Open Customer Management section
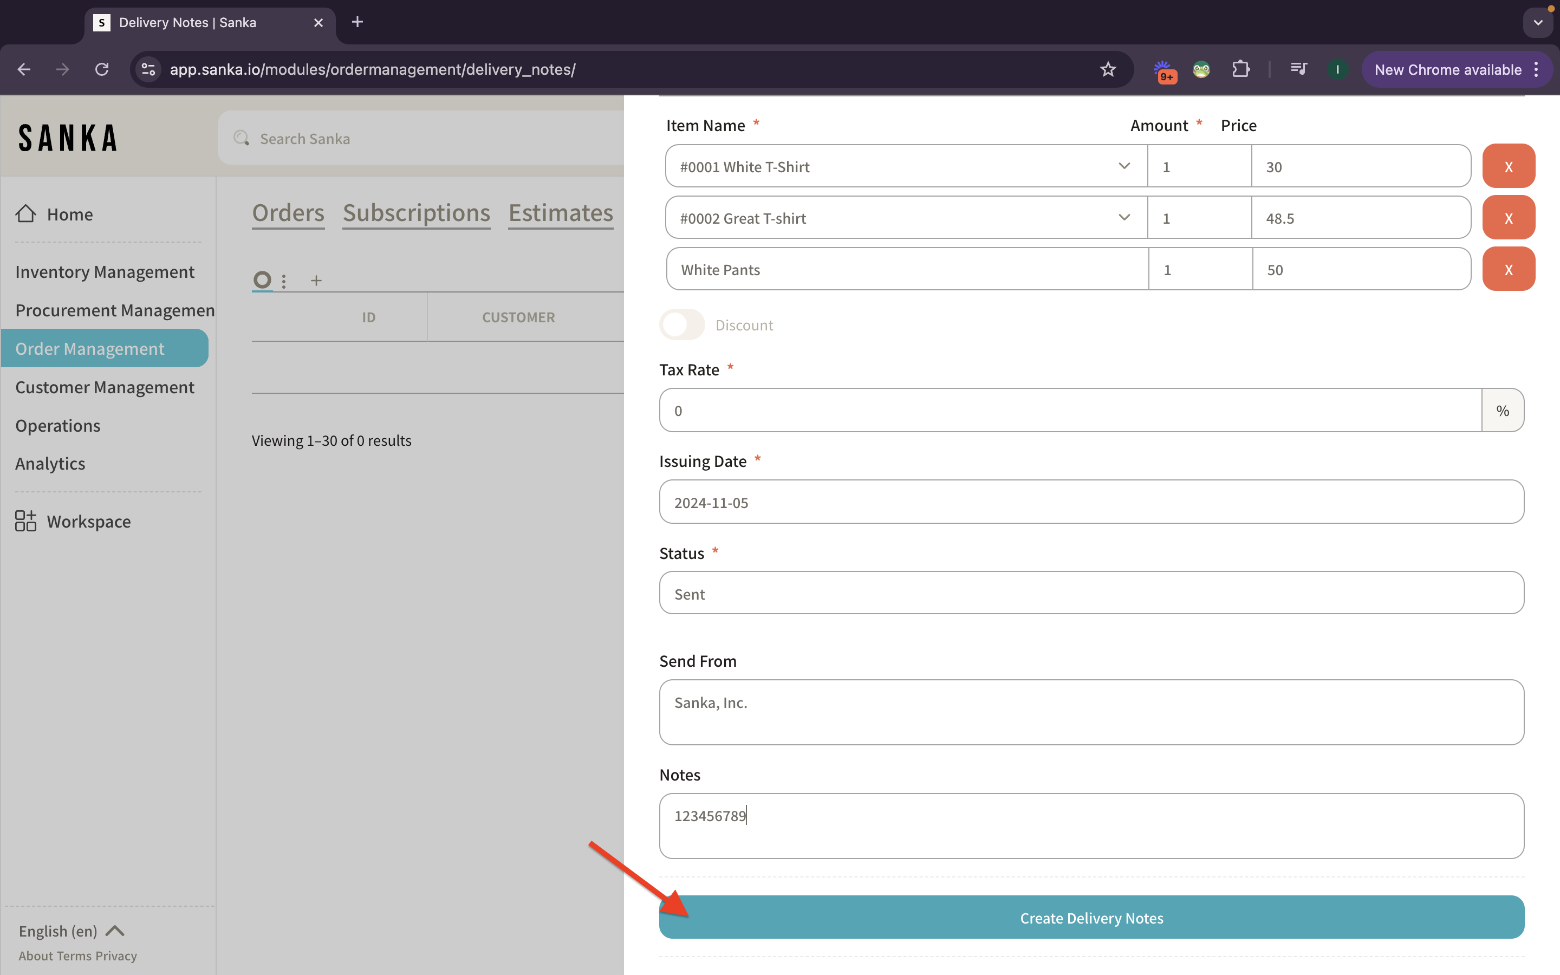This screenshot has height=975, width=1560. point(103,386)
